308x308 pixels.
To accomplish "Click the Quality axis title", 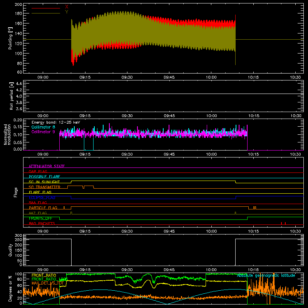I will [10, 250].
